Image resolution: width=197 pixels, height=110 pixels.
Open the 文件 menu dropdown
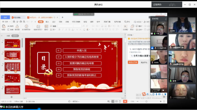point(6,22)
